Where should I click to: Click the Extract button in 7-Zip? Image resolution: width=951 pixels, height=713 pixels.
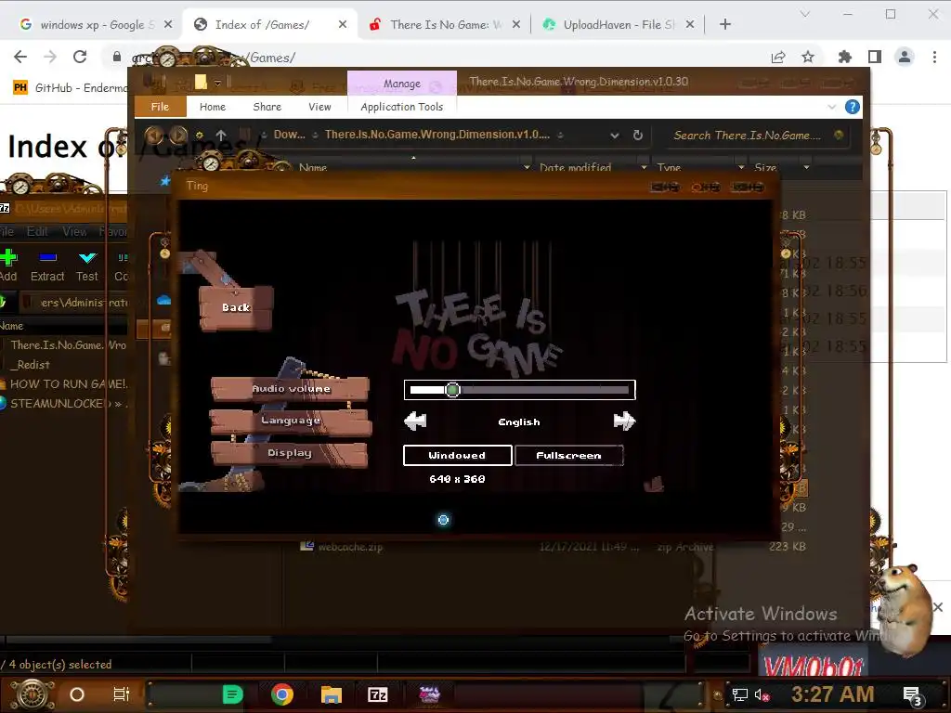[x=47, y=266]
